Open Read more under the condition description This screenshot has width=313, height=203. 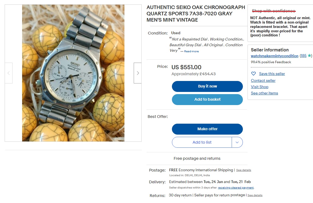tap(191, 51)
